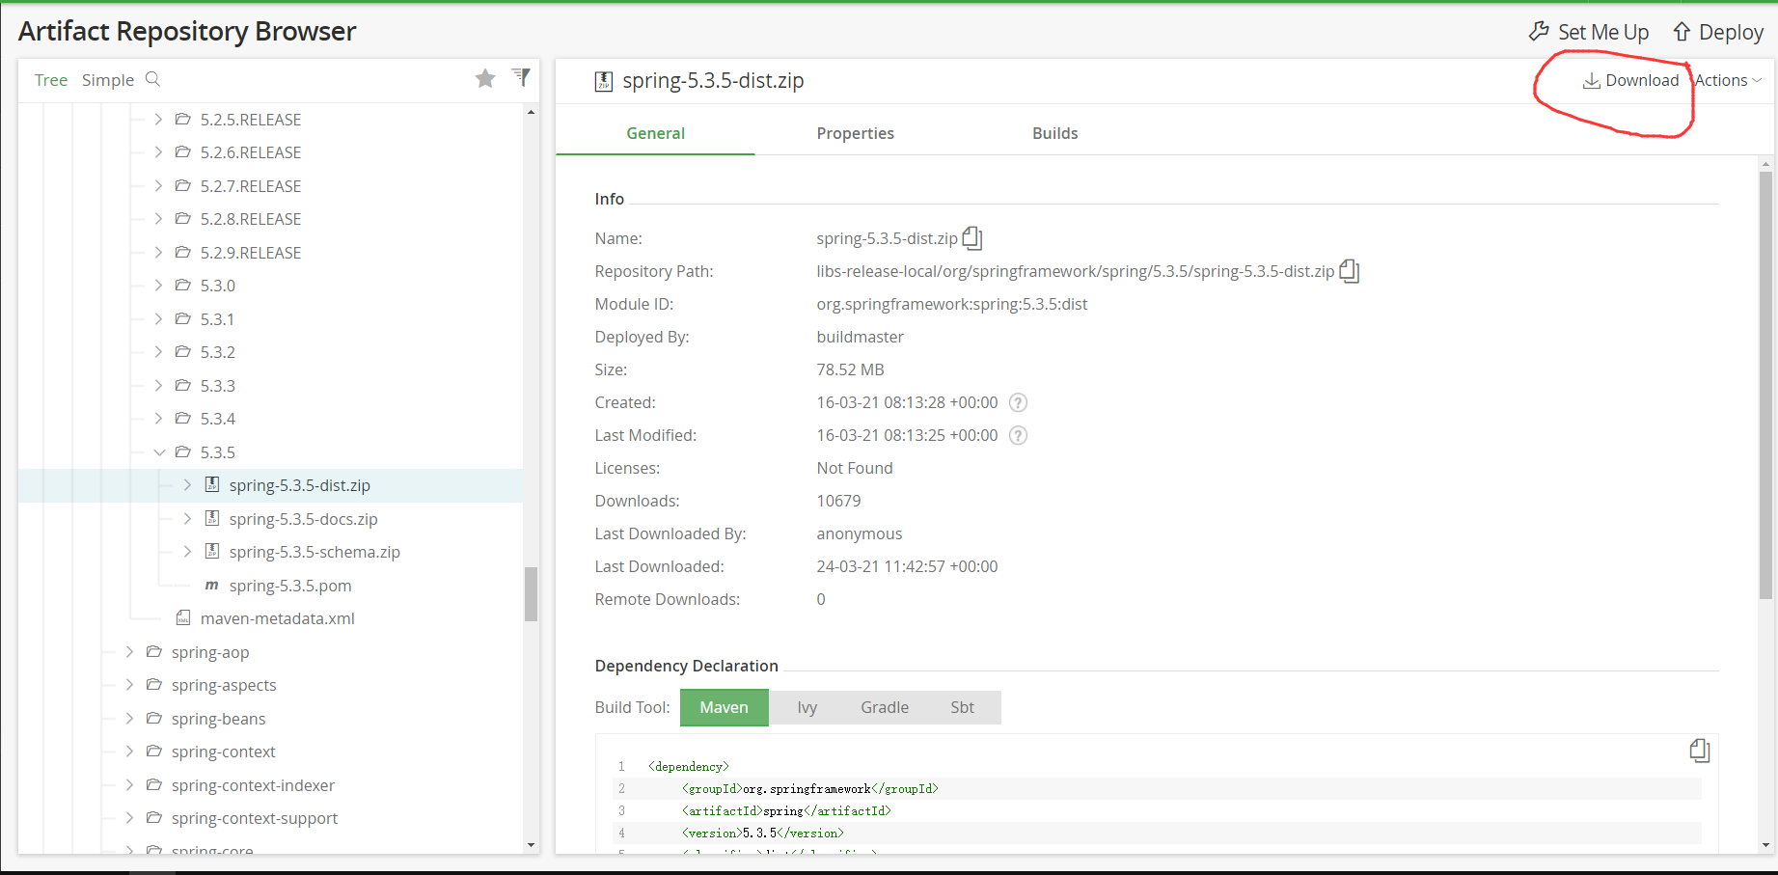Click the help icon beside Last Modified

pos(1018,435)
